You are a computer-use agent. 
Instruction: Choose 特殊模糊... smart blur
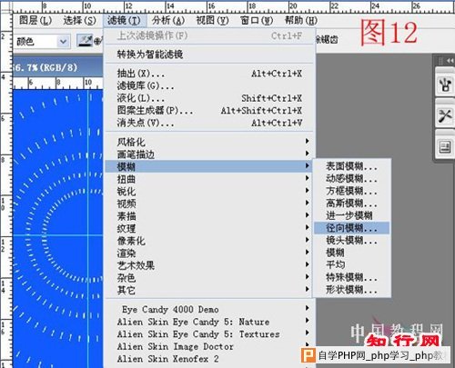point(351,277)
